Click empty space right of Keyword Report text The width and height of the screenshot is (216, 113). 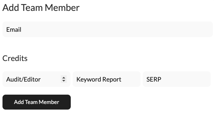(x=131, y=79)
